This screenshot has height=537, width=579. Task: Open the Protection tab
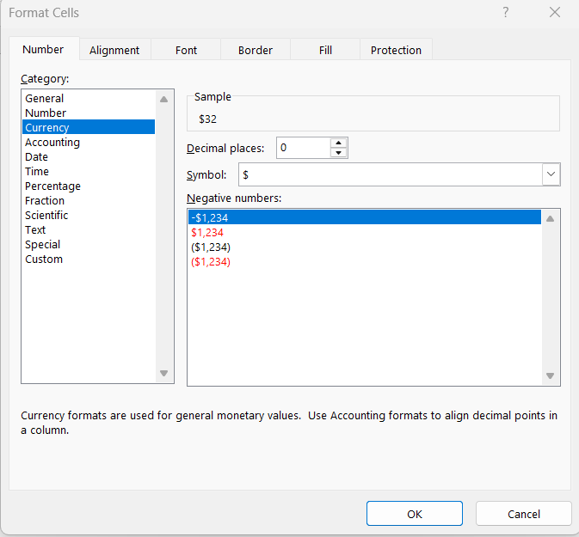point(396,51)
